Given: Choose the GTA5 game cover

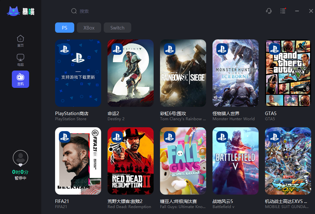Looking at the screenshot, I should tap(288, 73).
